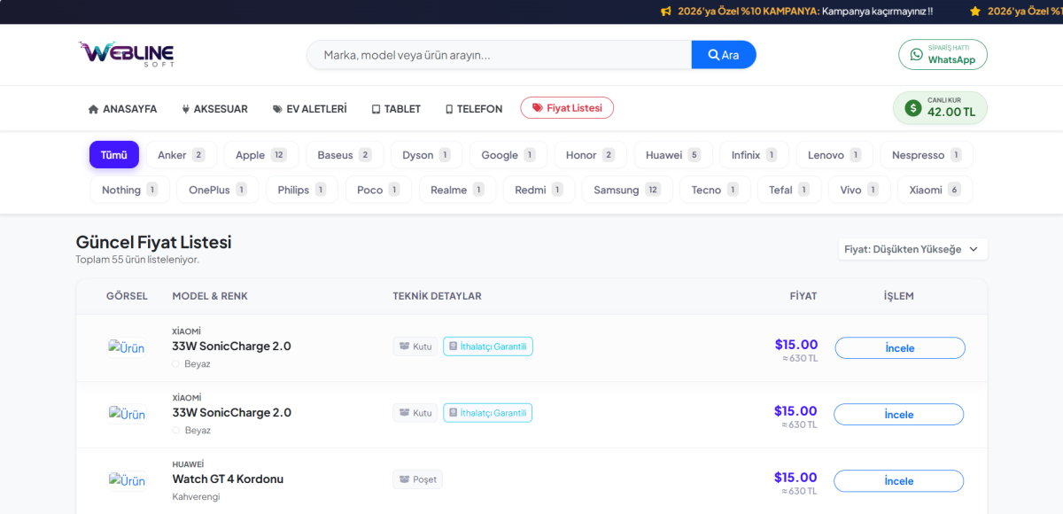Image resolution: width=1063 pixels, height=514 pixels.
Task: Click the first Xiaomi product thumbnail
Action: tap(127, 347)
